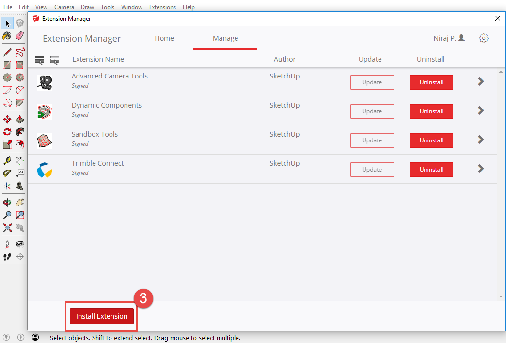Click the scroll-down arrow in extension list

click(x=501, y=296)
